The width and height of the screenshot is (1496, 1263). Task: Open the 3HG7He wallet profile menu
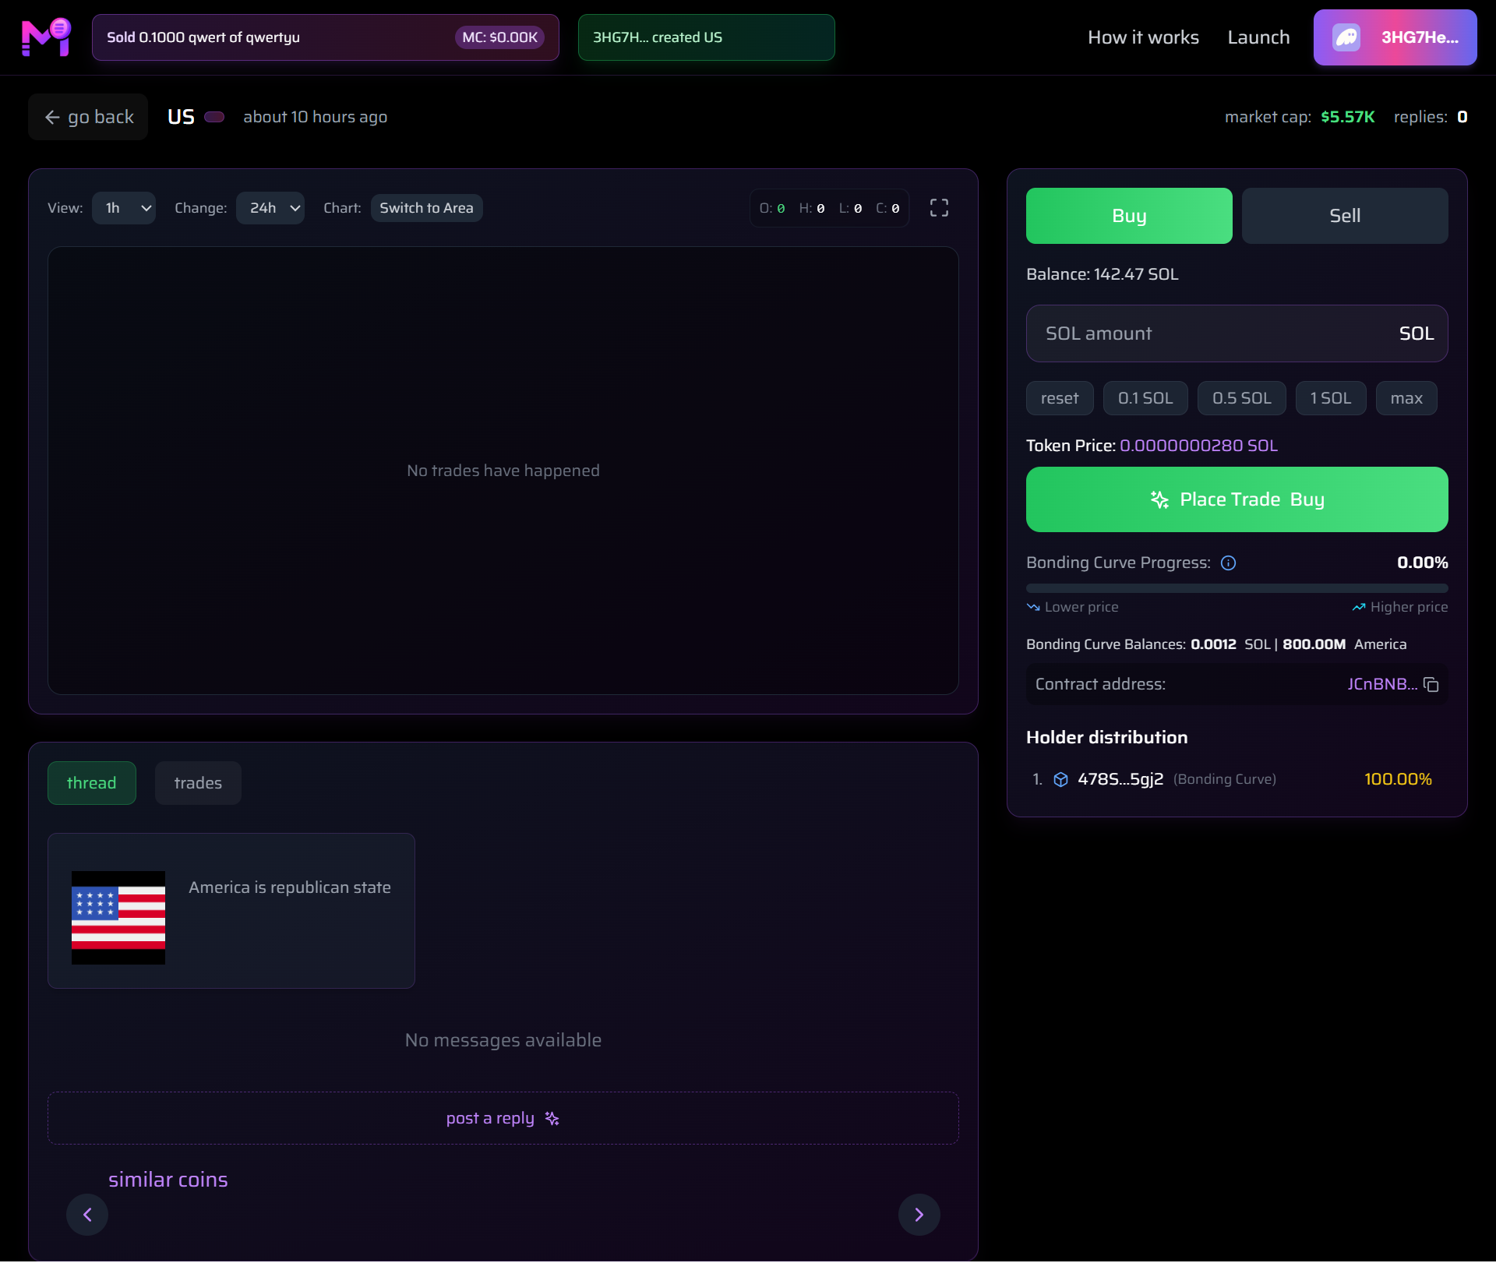pyautogui.click(x=1395, y=37)
